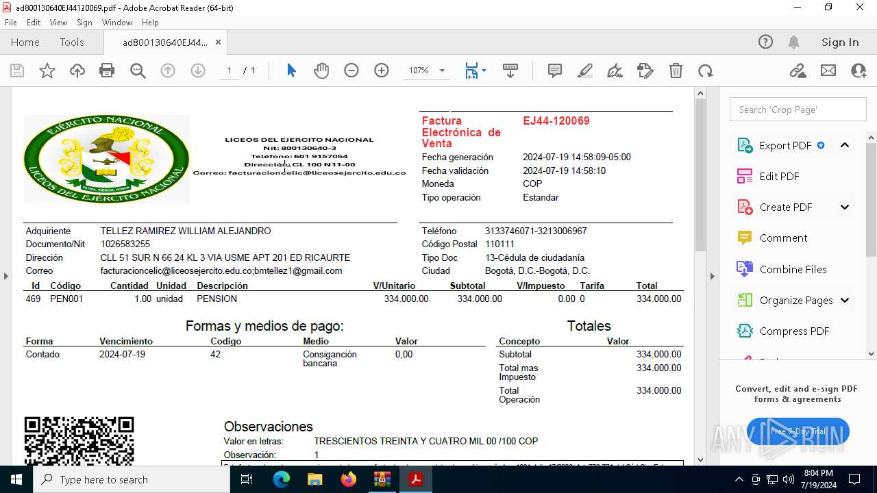Send the file by email envelope icon
The width and height of the screenshot is (877, 493).
point(828,71)
